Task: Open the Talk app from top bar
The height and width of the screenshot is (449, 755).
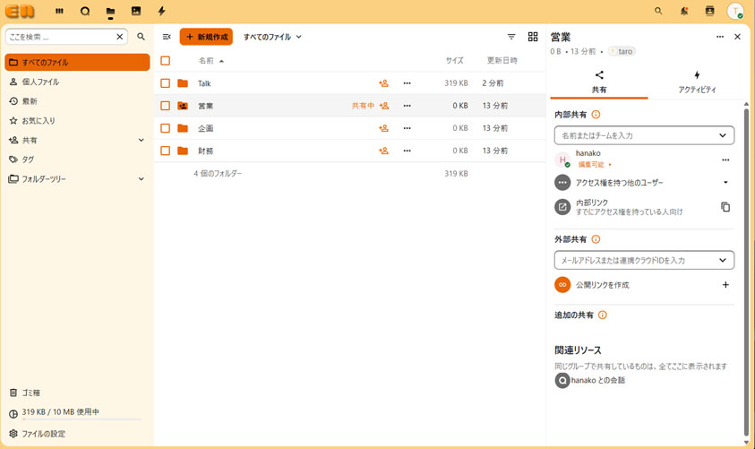Action: pos(85,12)
